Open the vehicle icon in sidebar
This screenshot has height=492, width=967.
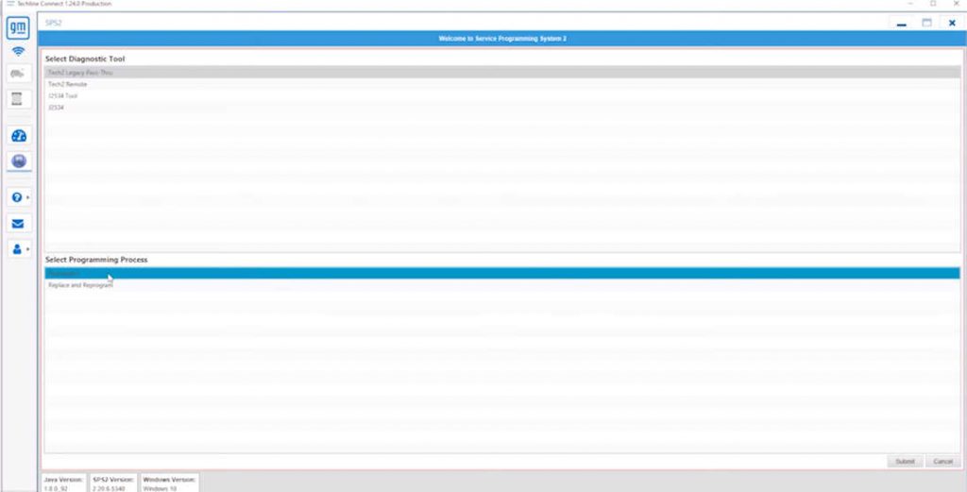19,74
